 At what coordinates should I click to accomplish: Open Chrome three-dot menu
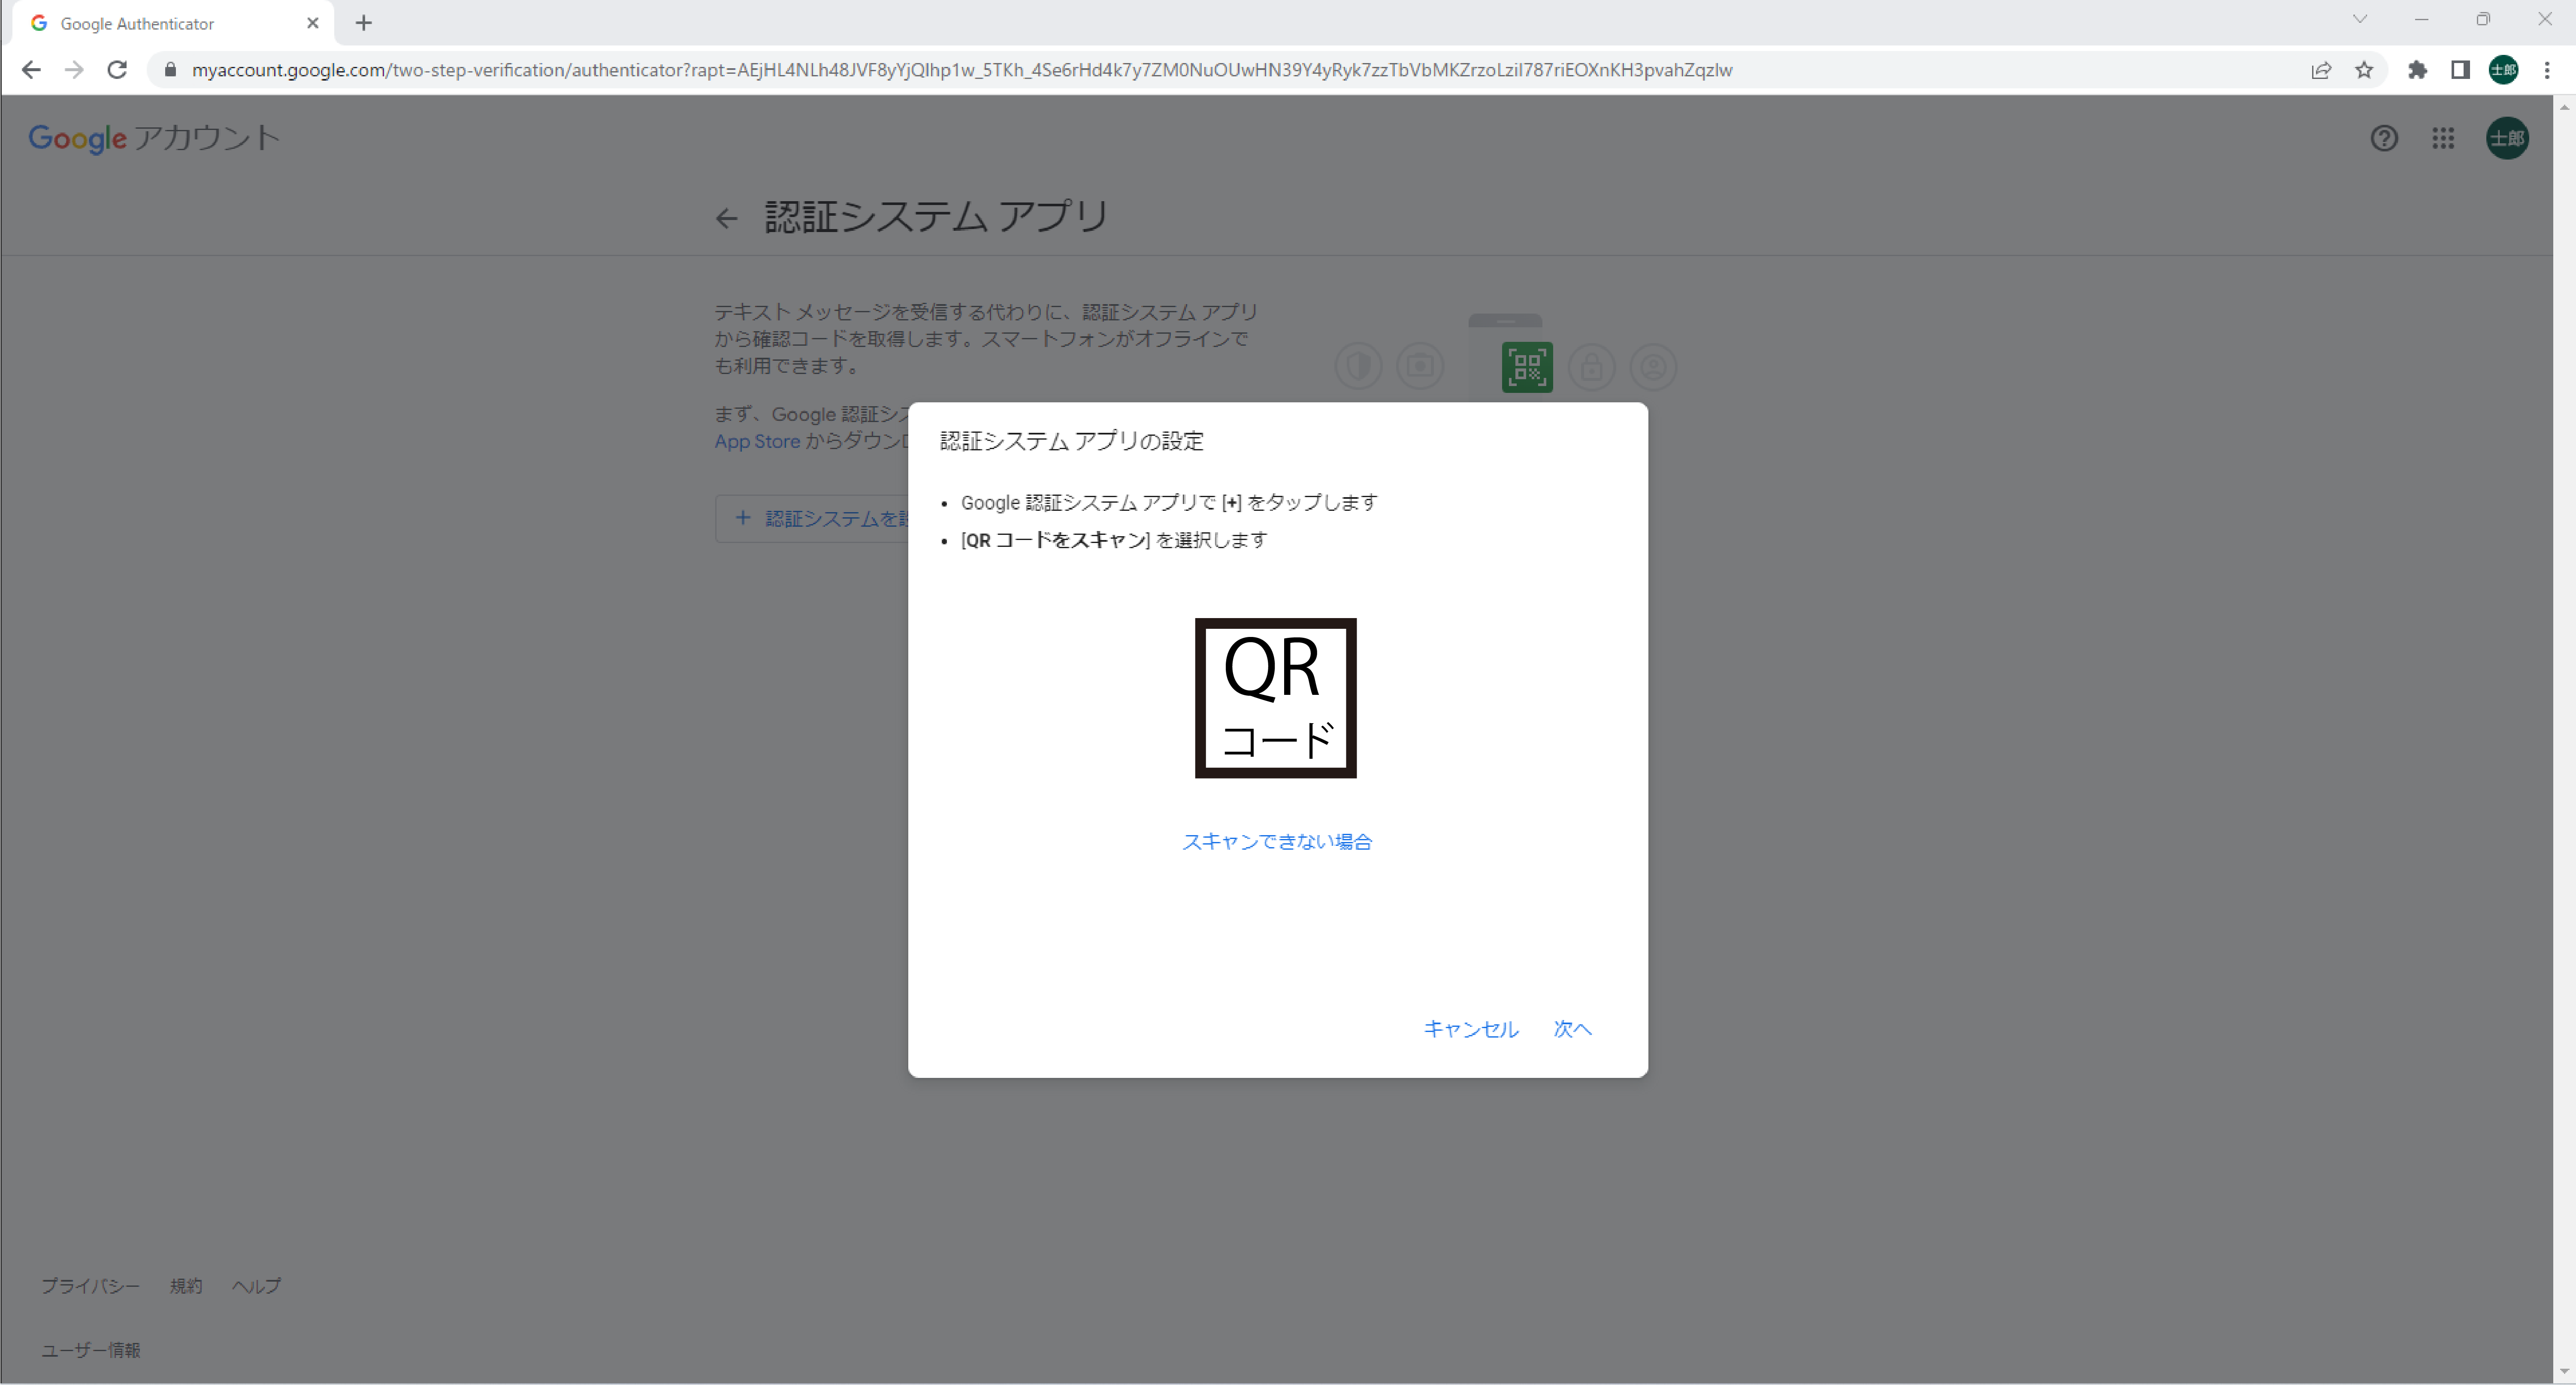click(2547, 70)
